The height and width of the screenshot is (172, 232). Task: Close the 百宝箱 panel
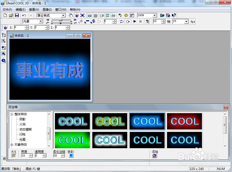coord(226,107)
